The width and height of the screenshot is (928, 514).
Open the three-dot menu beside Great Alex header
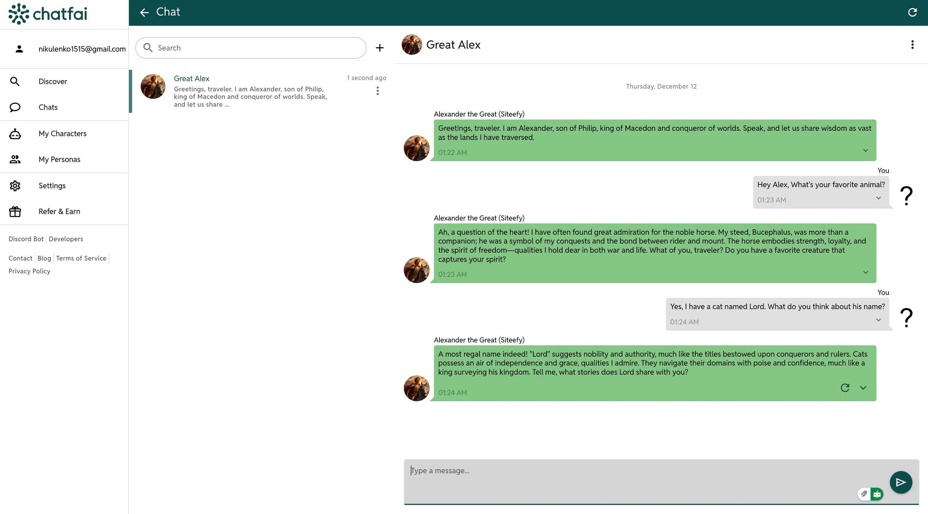[x=912, y=45]
